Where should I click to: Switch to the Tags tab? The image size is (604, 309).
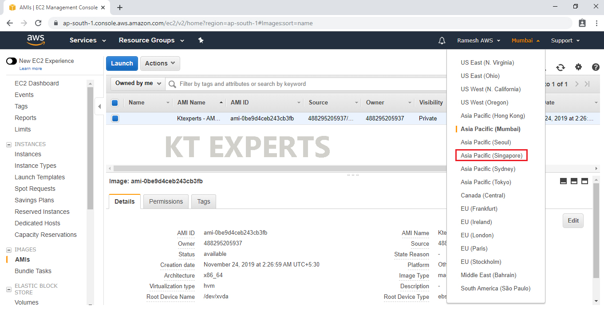click(x=204, y=201)
